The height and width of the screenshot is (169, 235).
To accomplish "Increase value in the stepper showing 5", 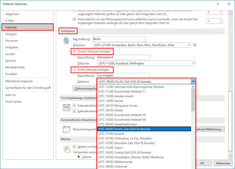I will pos(220,11).
